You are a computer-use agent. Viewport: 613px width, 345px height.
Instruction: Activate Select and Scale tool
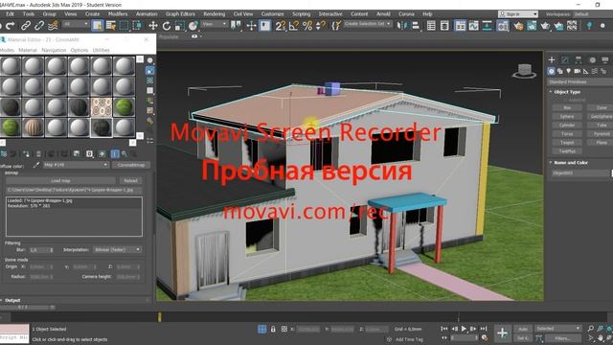pyautogui.click(x=180, y=26)
